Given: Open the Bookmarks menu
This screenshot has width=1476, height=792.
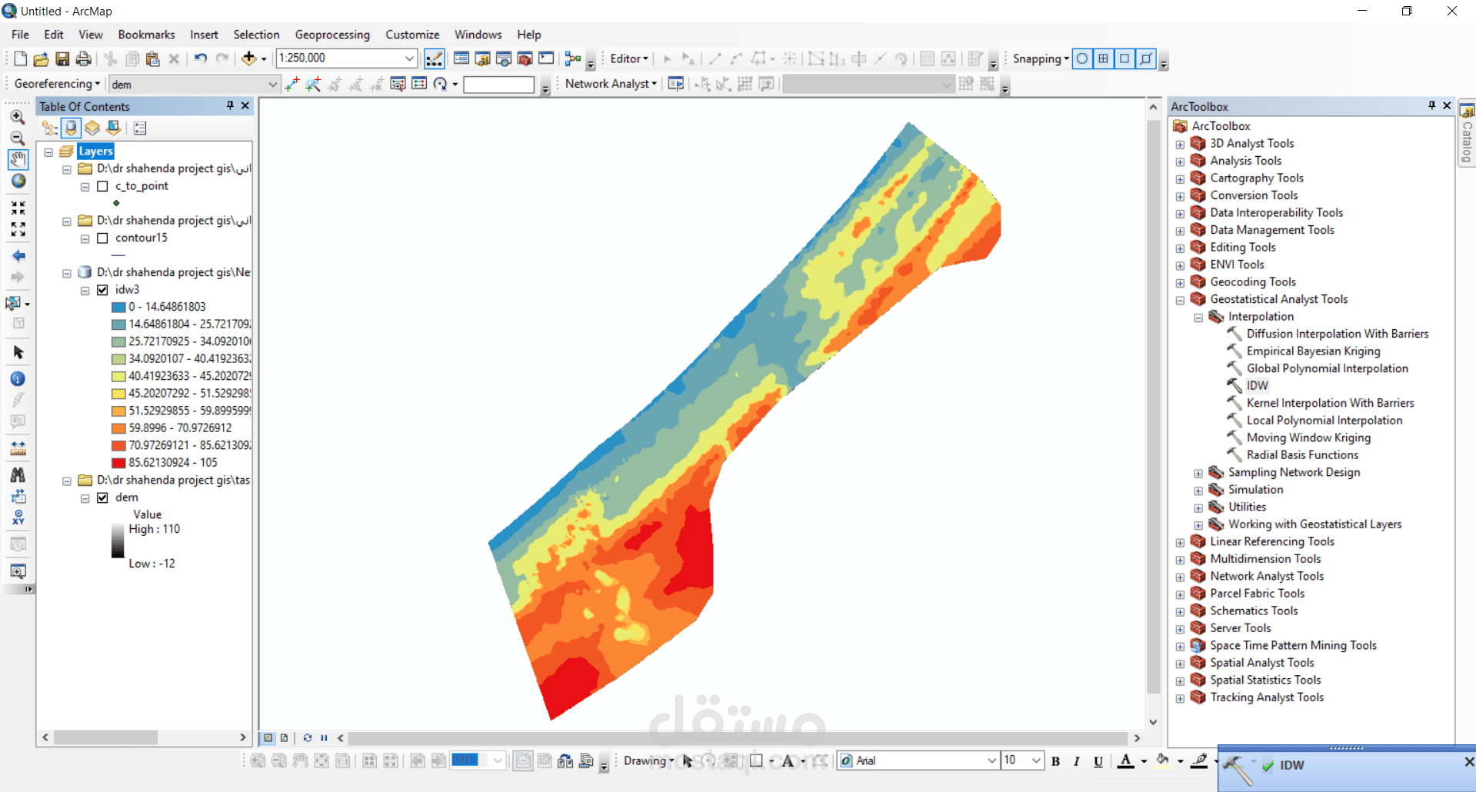Looking at the screenshot, I should click(x=146, y=35).
